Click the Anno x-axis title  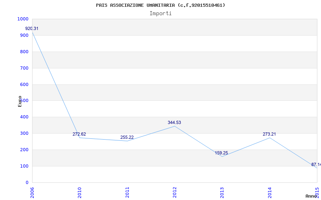pos(312,196)
